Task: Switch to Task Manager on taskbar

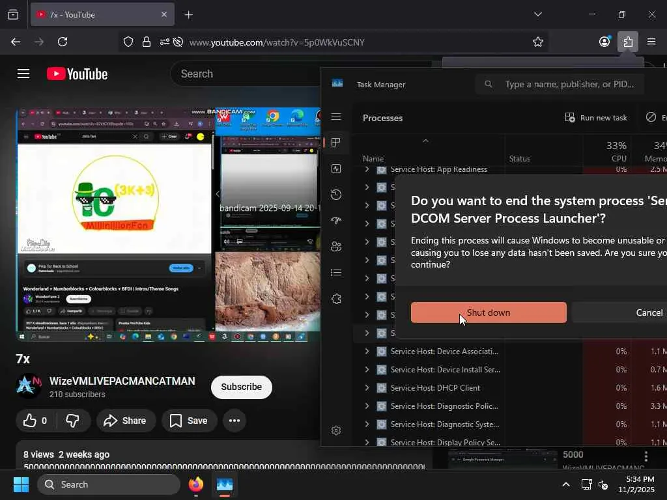Action: [225, 484]
